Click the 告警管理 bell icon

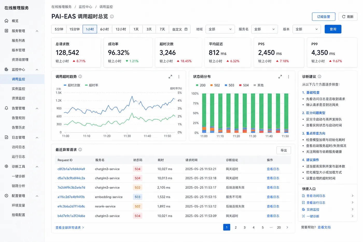click(x=6, y=108)
